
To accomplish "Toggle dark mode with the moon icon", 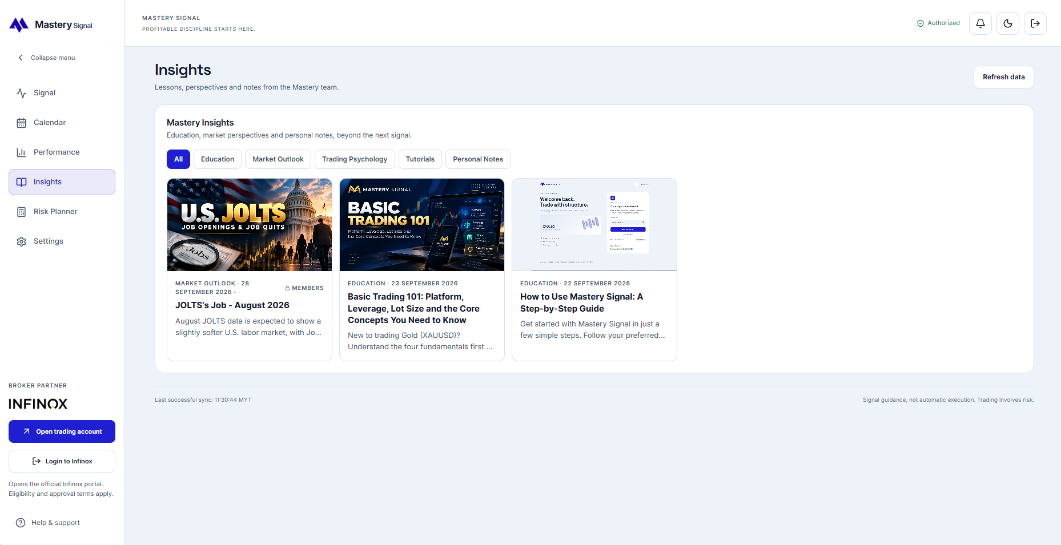I will click(1008, 23).
